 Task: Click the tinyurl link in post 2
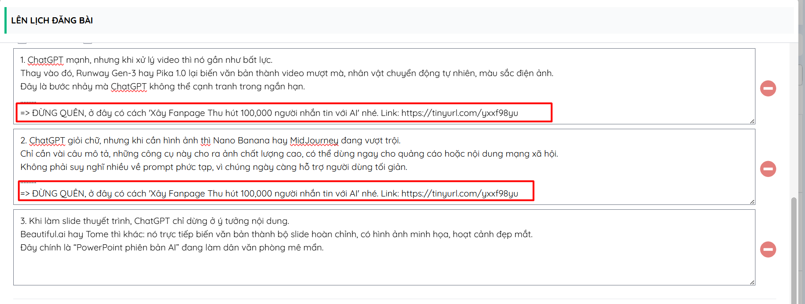[459, 194]
